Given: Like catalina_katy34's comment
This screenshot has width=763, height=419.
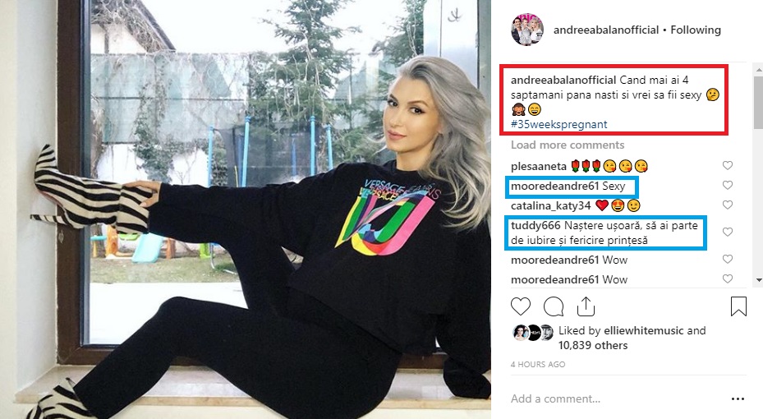Looking at the screenshot, I should click(728, 205).
